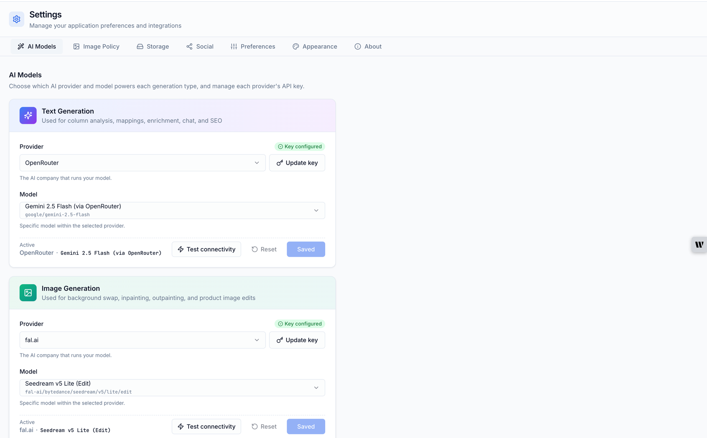
Task: Click key icon in Text Generation Update key
Action: [x=280, y=163]
